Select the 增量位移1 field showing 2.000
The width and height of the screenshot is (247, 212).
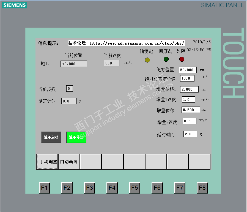[189, 89]
